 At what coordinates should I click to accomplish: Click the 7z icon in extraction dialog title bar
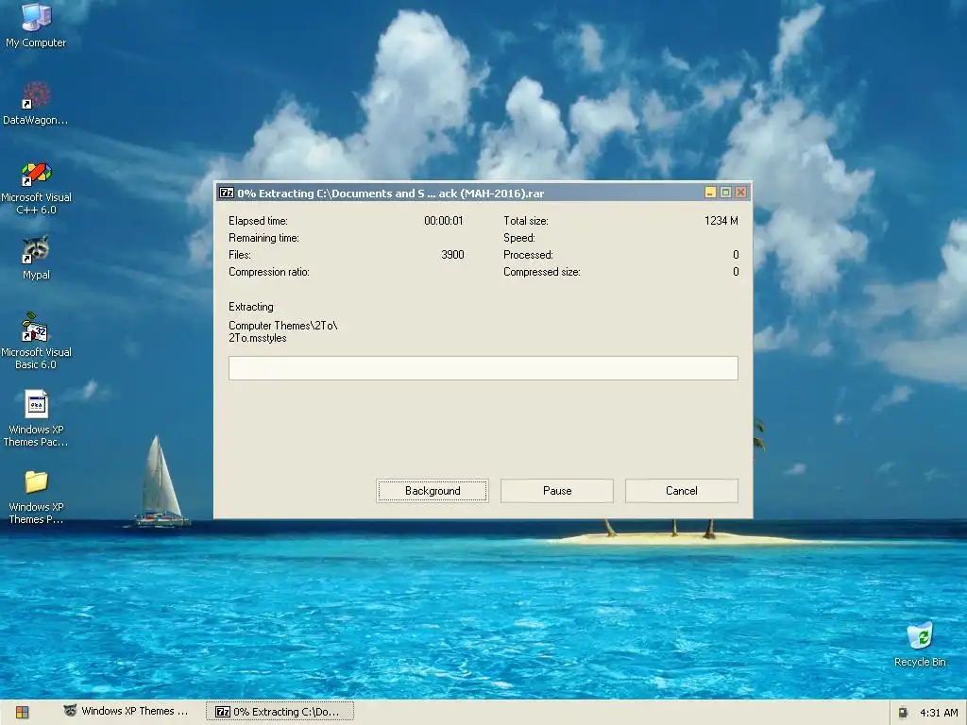227,193
